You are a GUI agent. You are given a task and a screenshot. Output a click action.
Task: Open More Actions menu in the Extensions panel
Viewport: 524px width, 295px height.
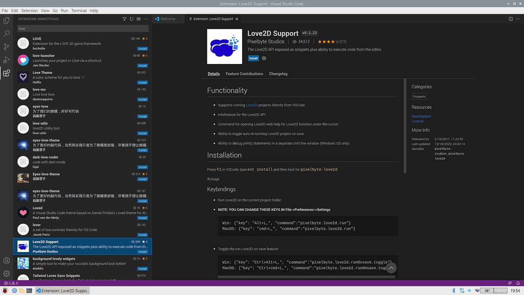146,19
